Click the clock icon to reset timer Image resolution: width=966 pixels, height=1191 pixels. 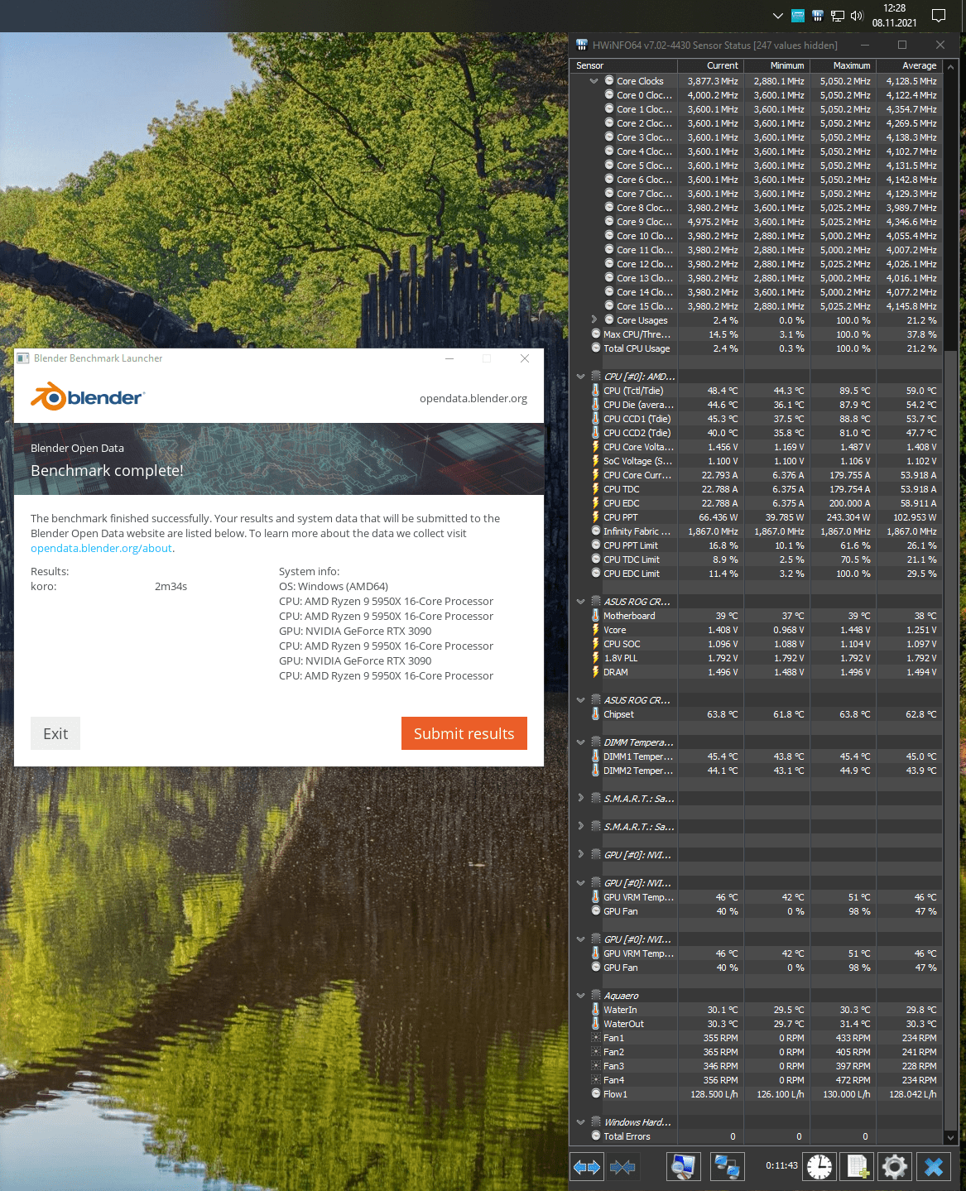click(x=819, y=1167)
